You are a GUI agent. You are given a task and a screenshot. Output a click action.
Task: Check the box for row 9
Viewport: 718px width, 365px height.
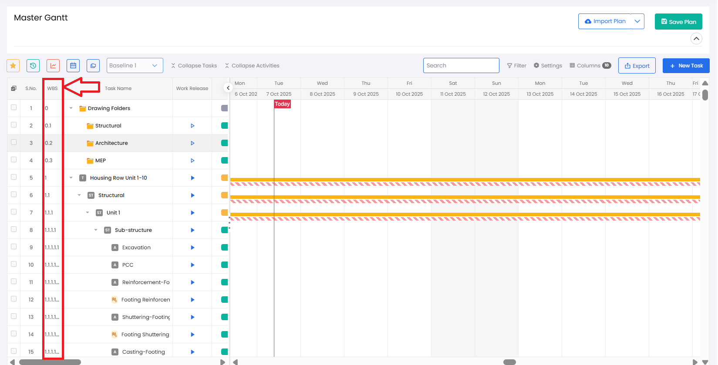tap(14, 247)
